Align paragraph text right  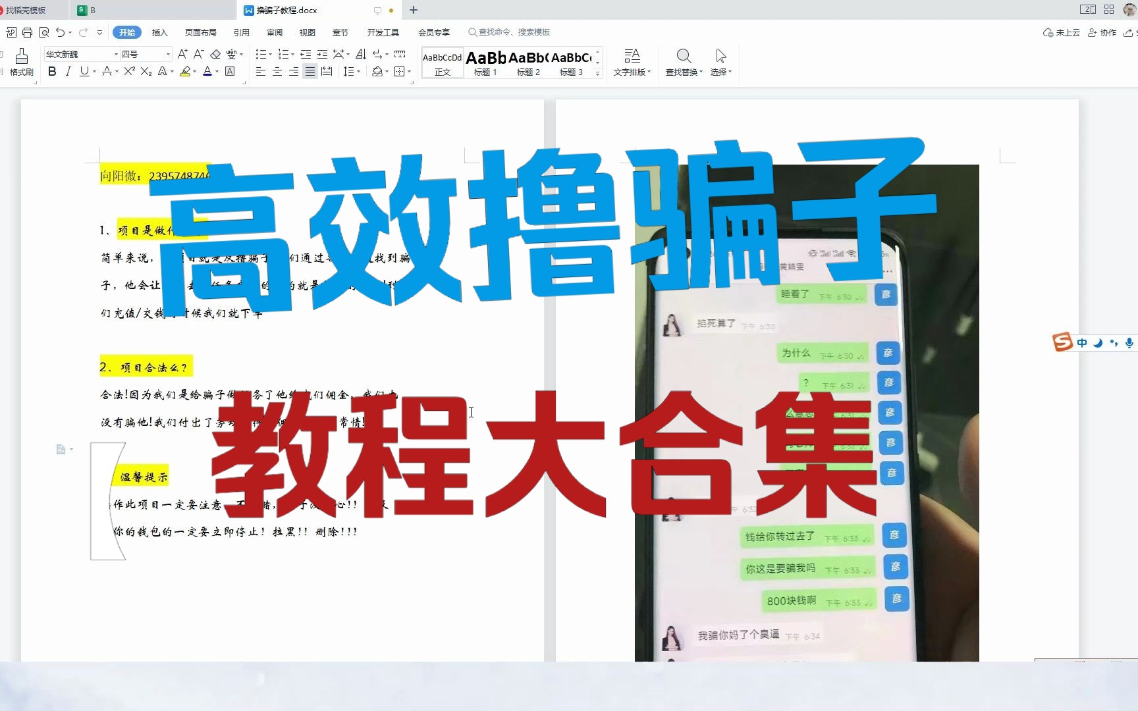pyautogui.click(x=294, y=71)
